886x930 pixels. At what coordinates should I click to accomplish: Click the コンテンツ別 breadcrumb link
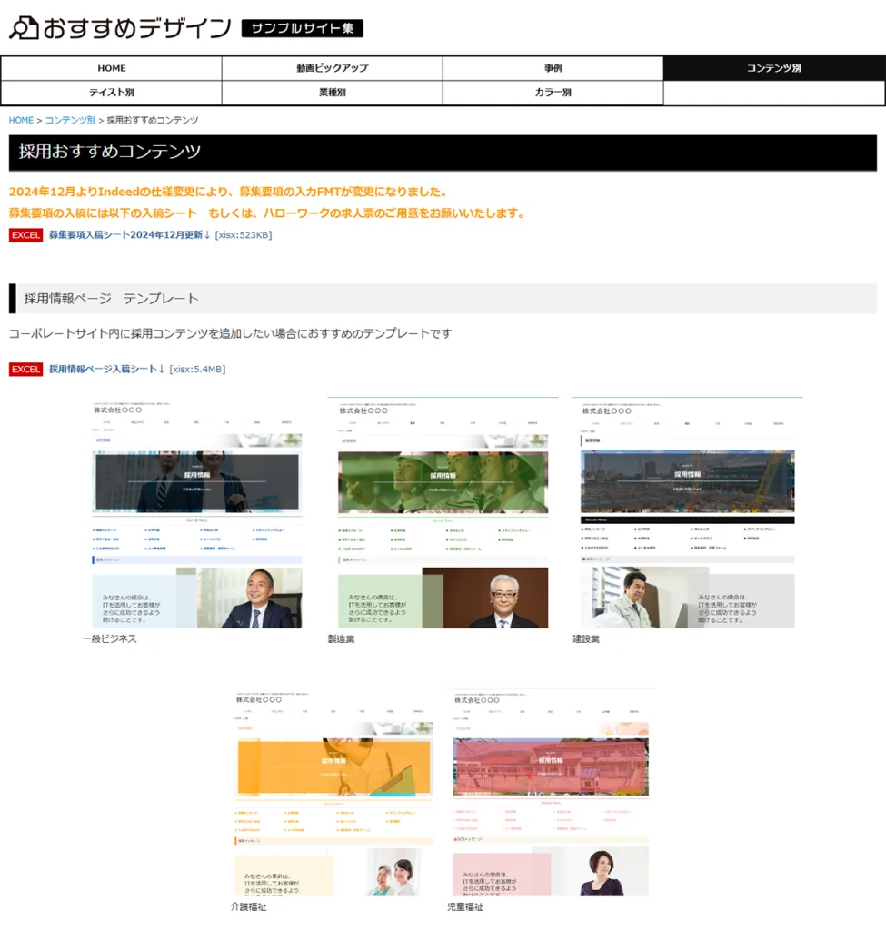coord(70,120)
